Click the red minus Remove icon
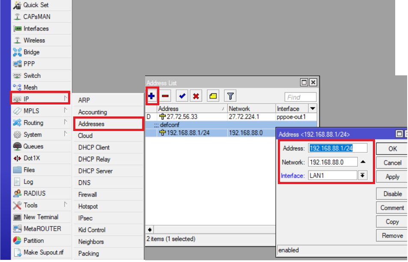The height and width of the screenshot is (262, 408). (x=165, y=96)
